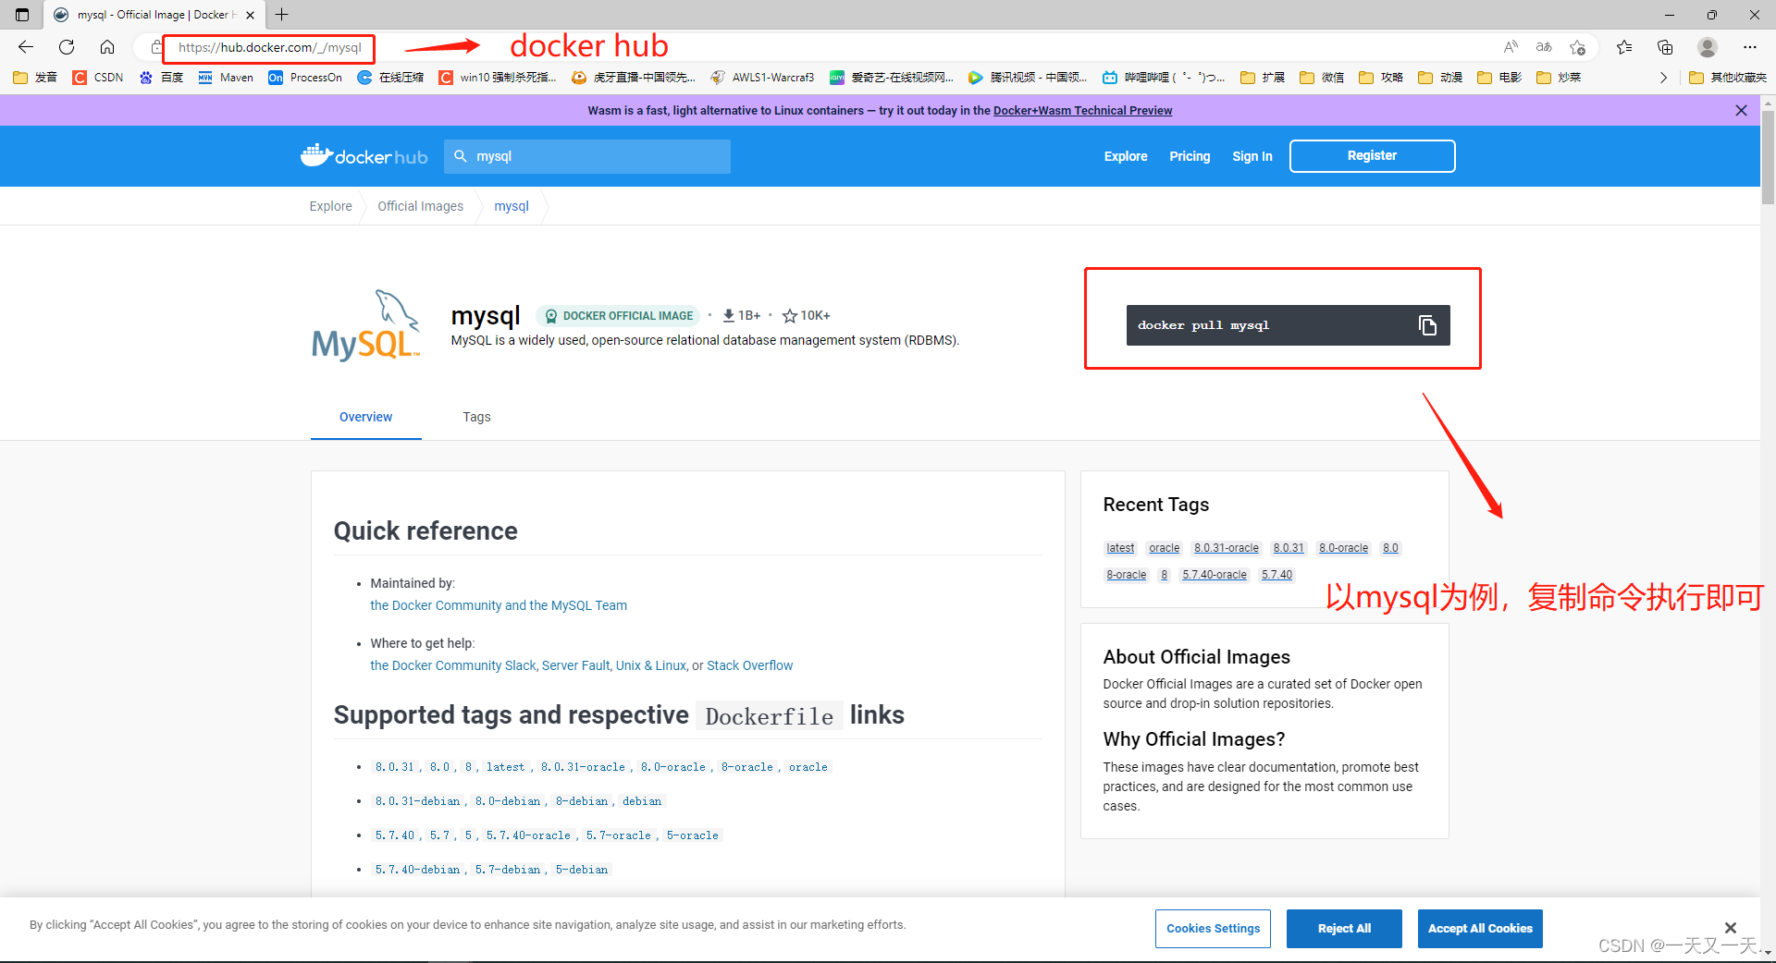Open the Collections icon in the browser toolbar
This screenshot has height=963, width=1776.
[1665, 46]
